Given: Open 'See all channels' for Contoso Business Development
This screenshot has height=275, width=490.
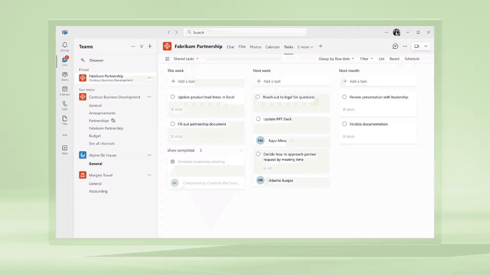Looking at the screenshot, I should click(101, 143).
